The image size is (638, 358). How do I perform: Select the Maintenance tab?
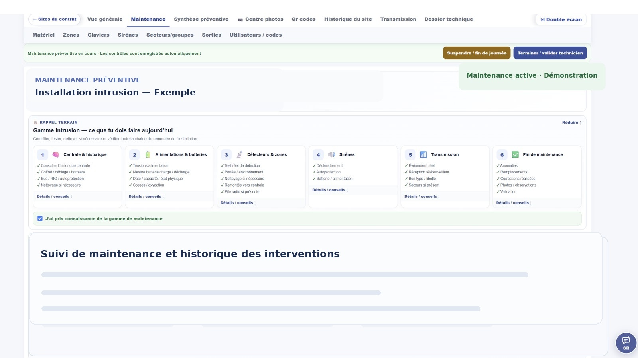pyautogui.click(x=148, y=19)
